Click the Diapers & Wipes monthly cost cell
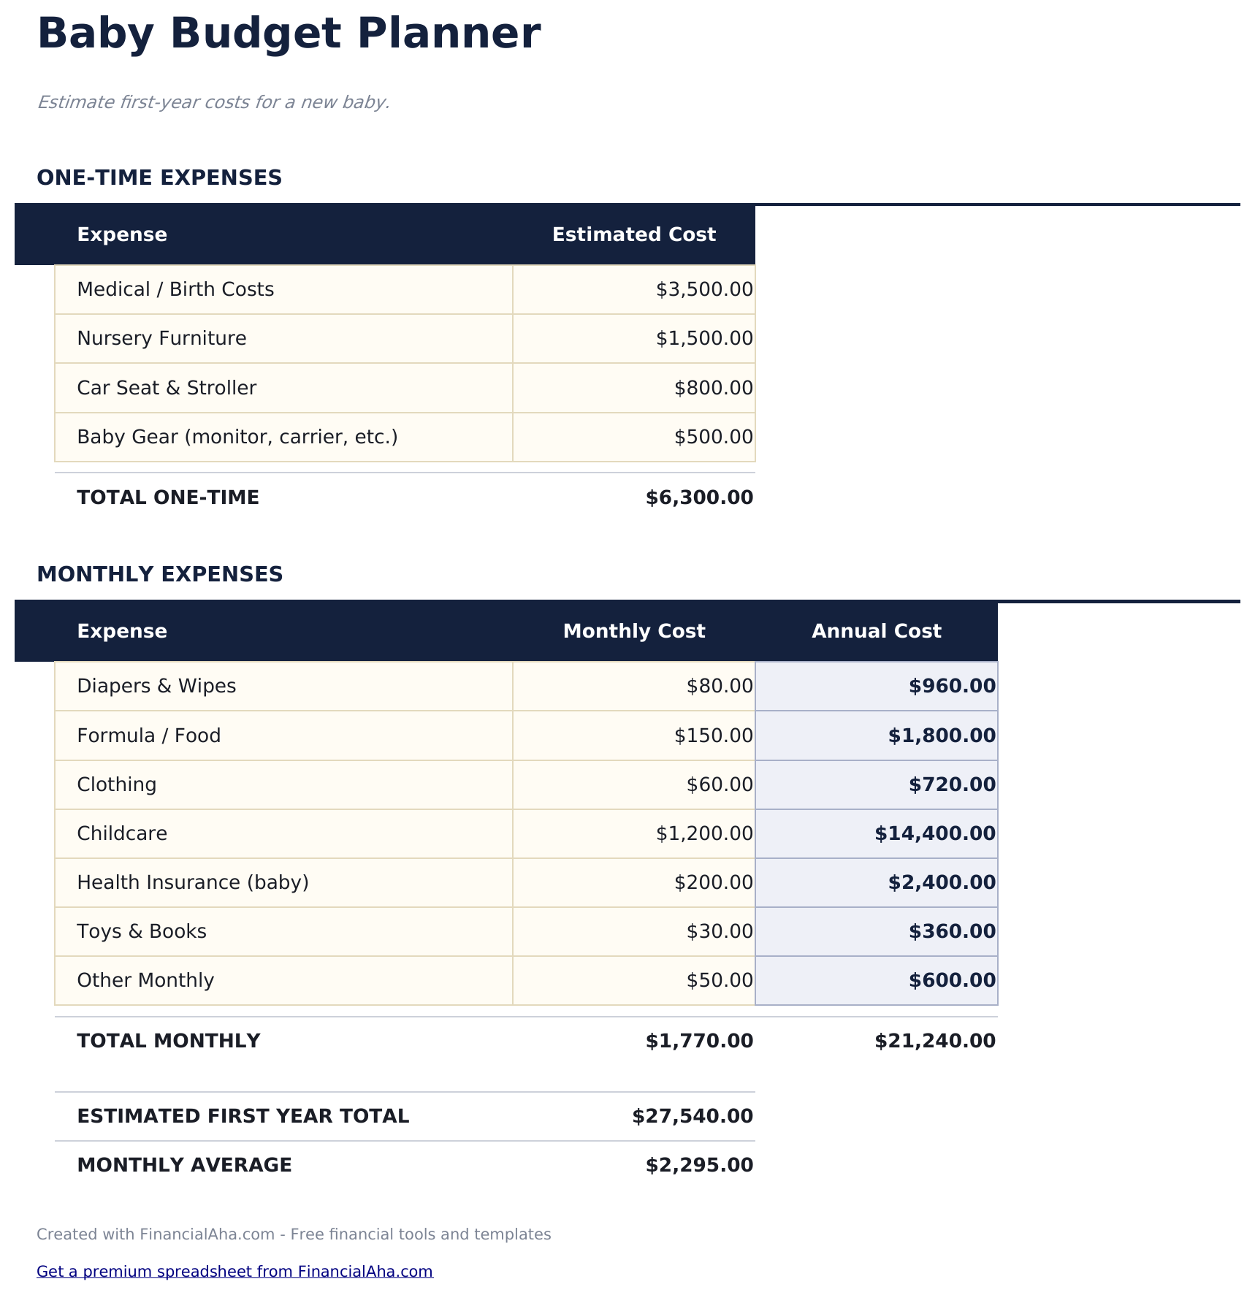1255x1295 pixels. coord(633,687)
